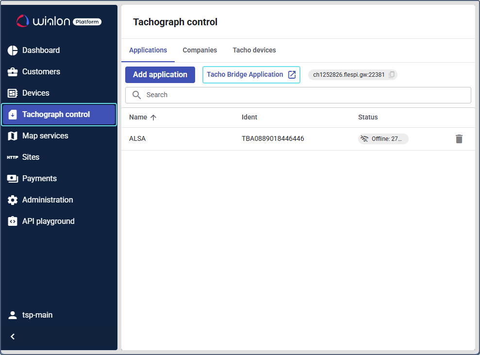Select the Applications tab
480x355 pixels.
(148, 51)
